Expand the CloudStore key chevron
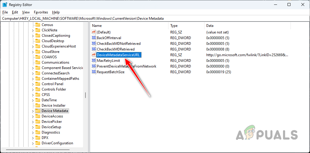Screen dimensions: 310x153 pyautogui.click(x=33, y=52)
